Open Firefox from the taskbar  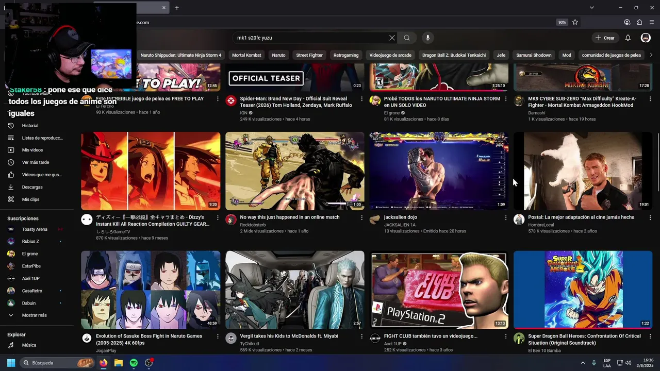(103, 363)
